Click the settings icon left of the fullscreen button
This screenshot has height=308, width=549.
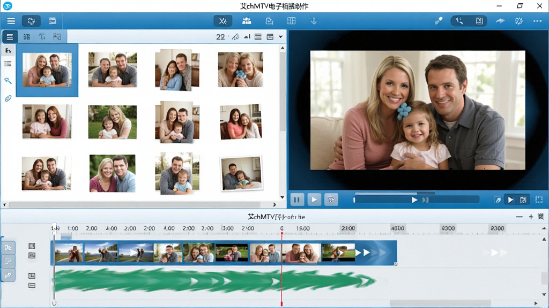point(523,200)
